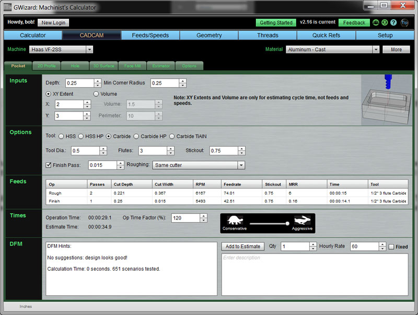The height and width of the screenshot is (315, 418).
Task: Choose Carbide HP tool type
Action: [x=136, y=136]
